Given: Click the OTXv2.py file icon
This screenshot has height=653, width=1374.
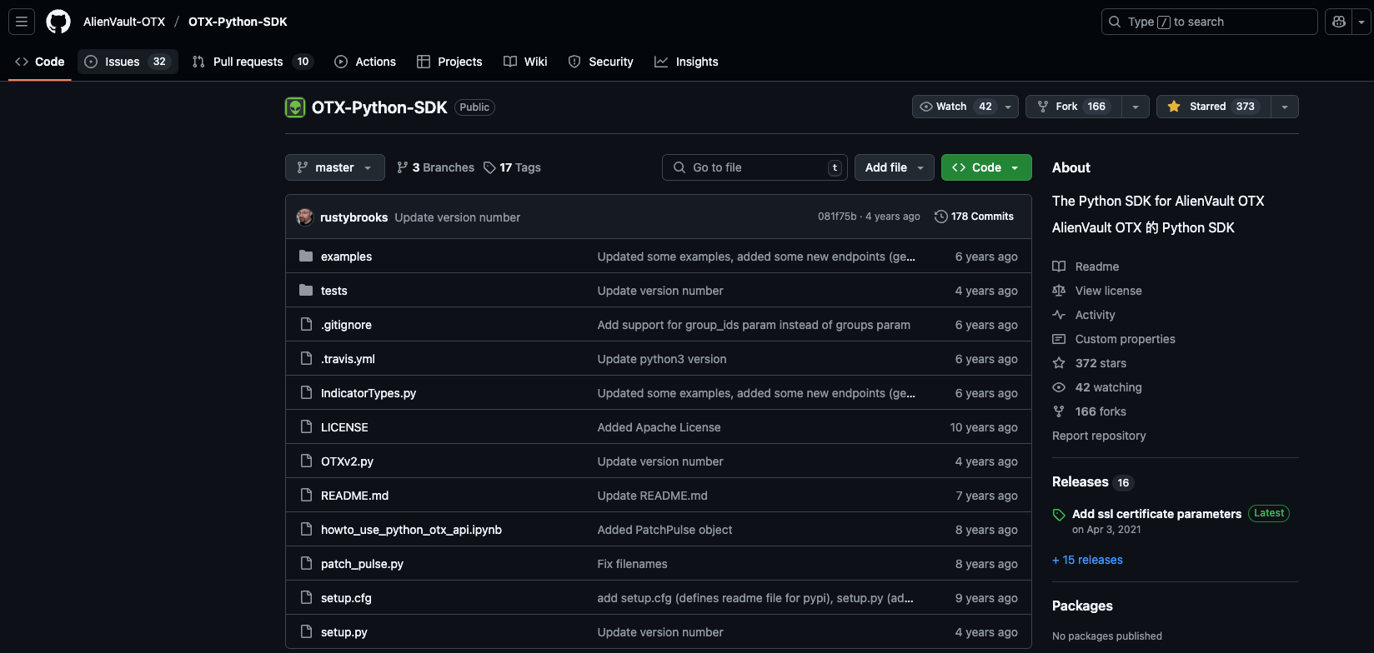Looking at the screenshot, I should pyautogui.click(x=306, y=461).
